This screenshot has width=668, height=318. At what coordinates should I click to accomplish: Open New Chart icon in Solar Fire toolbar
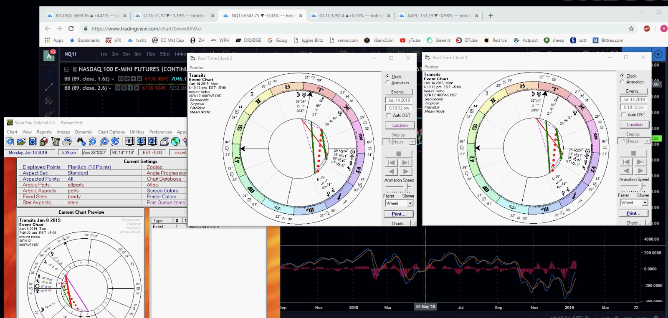coord(10,141)
